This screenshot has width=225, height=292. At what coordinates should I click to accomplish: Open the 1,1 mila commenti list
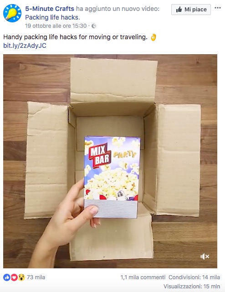click(x=143, y=277)
